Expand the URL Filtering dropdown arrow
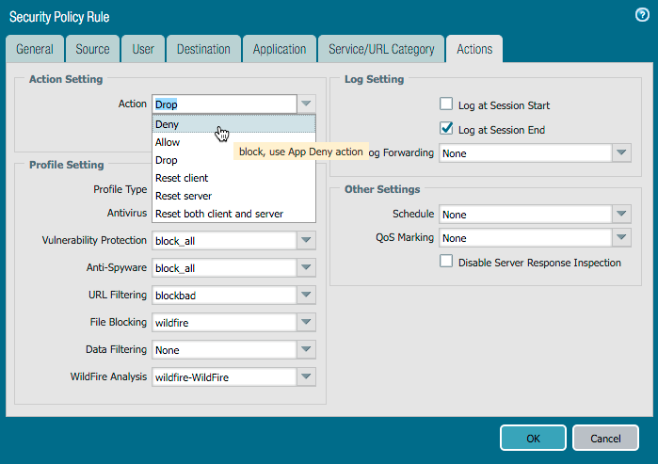This screenshot has width=658, height=464. [306, 296]
